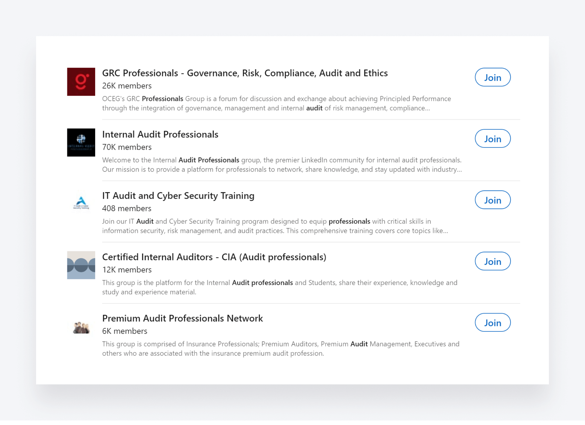Open the Internal Audit Professionals group logo

(x=81, y=143)
